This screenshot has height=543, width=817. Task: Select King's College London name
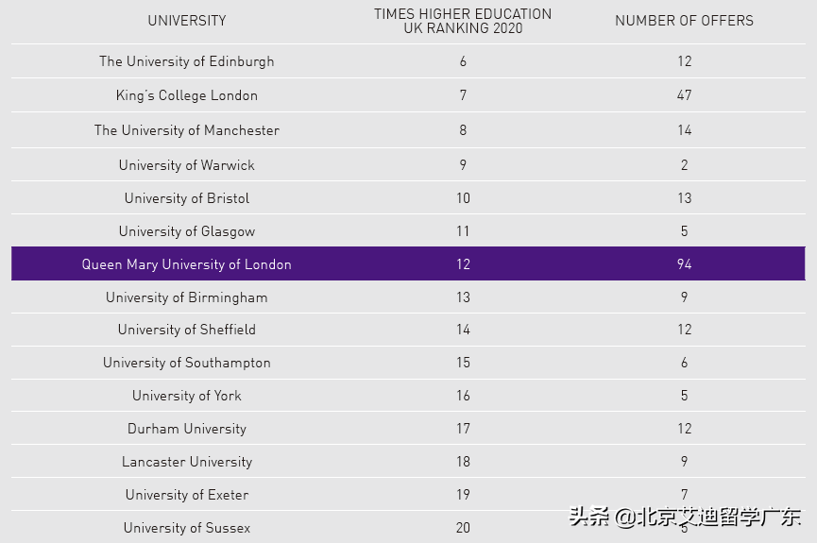pyautogui.click(x=187, y=95)
